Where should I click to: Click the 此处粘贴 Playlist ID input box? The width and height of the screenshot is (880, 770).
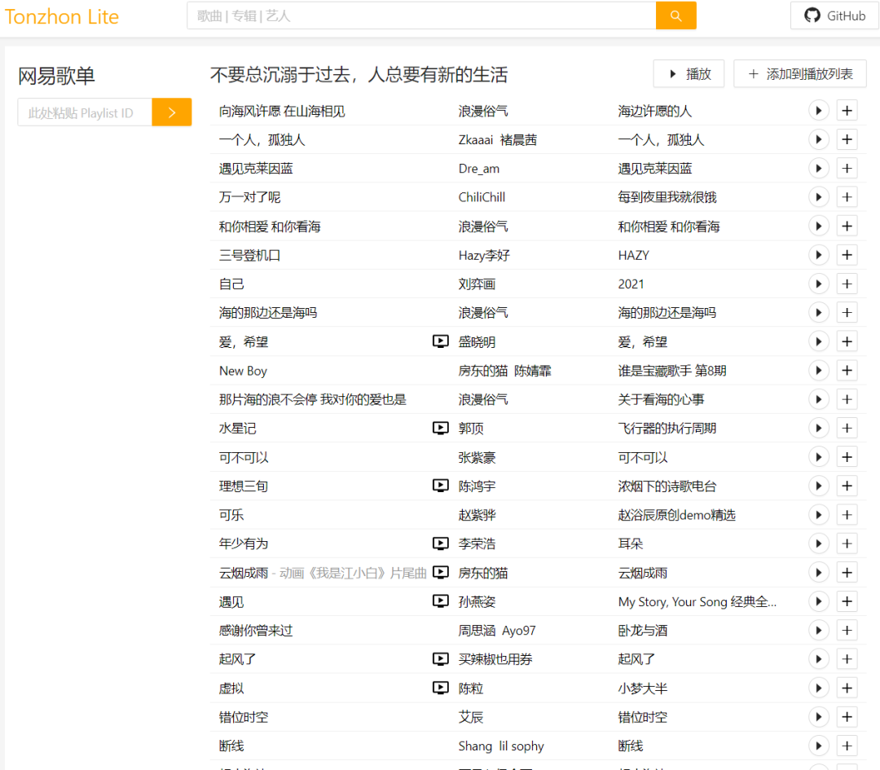coord(84,112)
